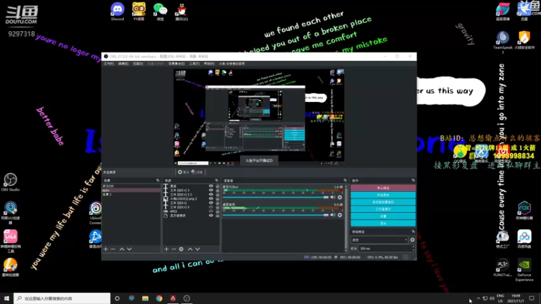Open the 帮助(H) menu in OBS
Image resolution: width=541 pixels, height=304 pixels.
coord(209,64)
